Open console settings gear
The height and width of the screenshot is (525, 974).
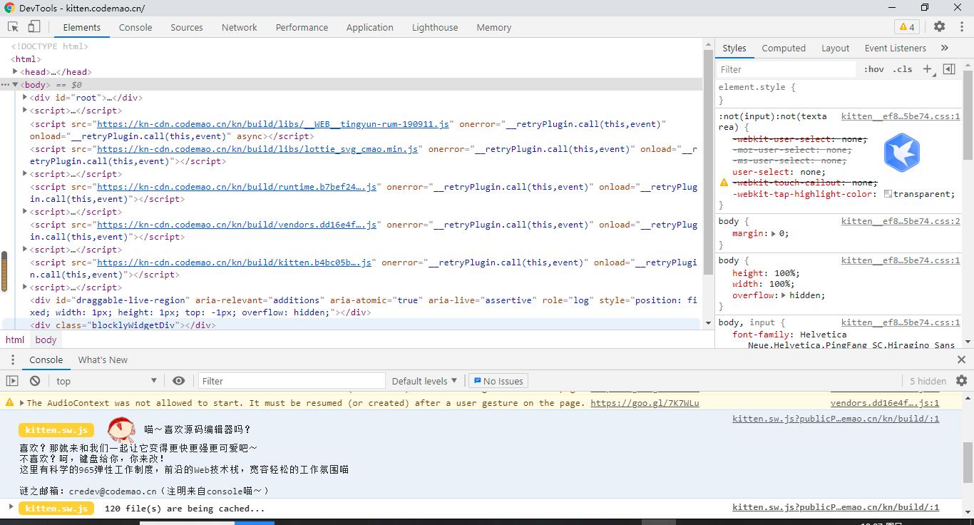tap(961, 381)
